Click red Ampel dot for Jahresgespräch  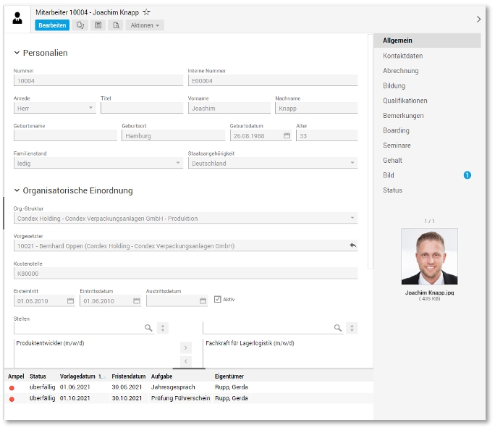tap(12, 388)
